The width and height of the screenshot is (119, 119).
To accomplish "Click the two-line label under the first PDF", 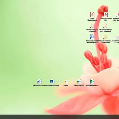I will (x=92, y=19).
